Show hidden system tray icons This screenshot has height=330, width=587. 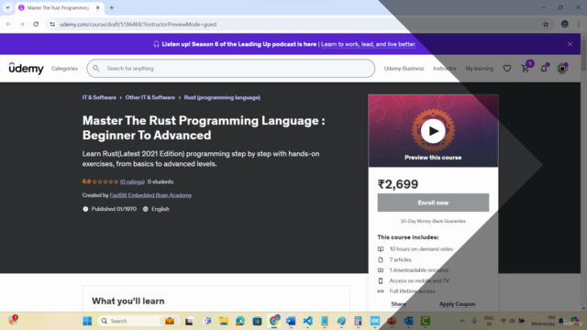point(462,321)
